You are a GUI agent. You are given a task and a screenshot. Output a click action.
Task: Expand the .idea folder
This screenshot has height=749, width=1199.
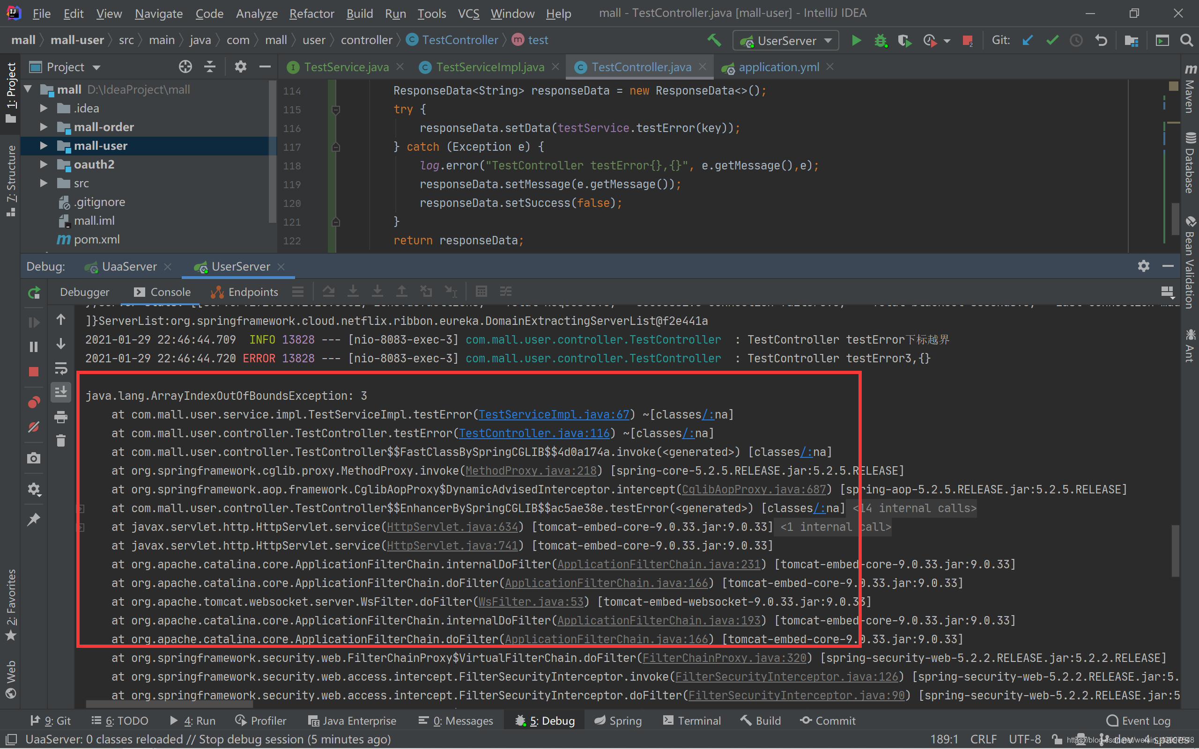(44, 108)
